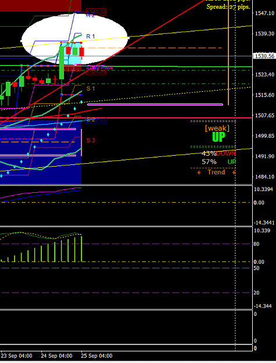276x363 pixels.
Task: Click 1547.10 on the price scale
Action: coord(264,13)
